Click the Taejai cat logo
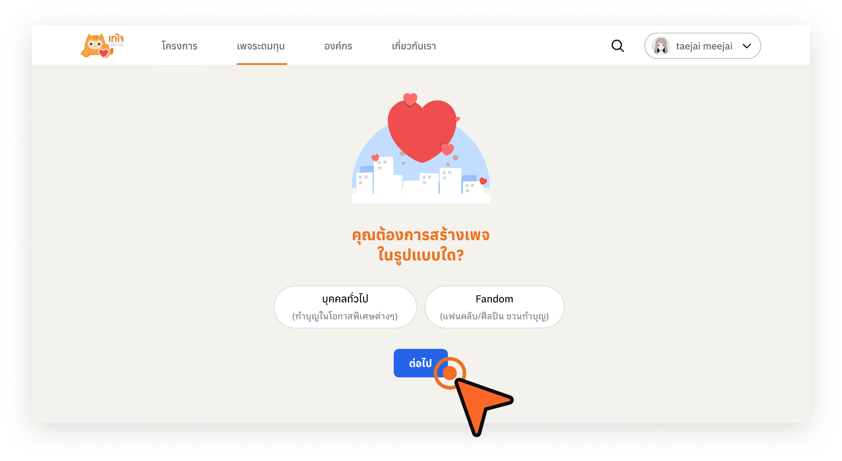Image resolution: width=842 pixels, height=461 pixels. (102, 46)
